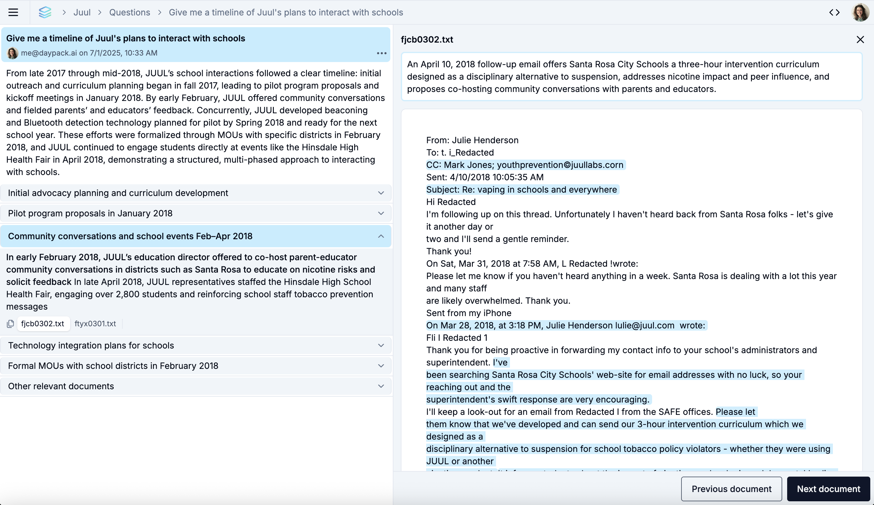Open the three-dots options for the question
Viewport: 874px width, 505px height.
click(x=381, y=53)
